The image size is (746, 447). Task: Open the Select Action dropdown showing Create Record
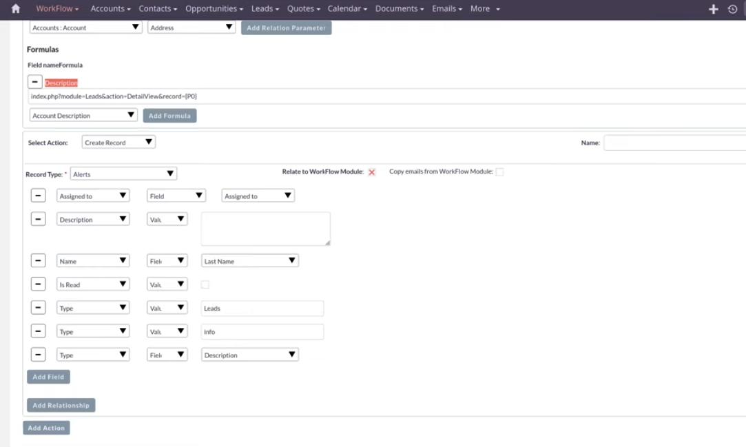pyautogui.click(x=118, y=141)
